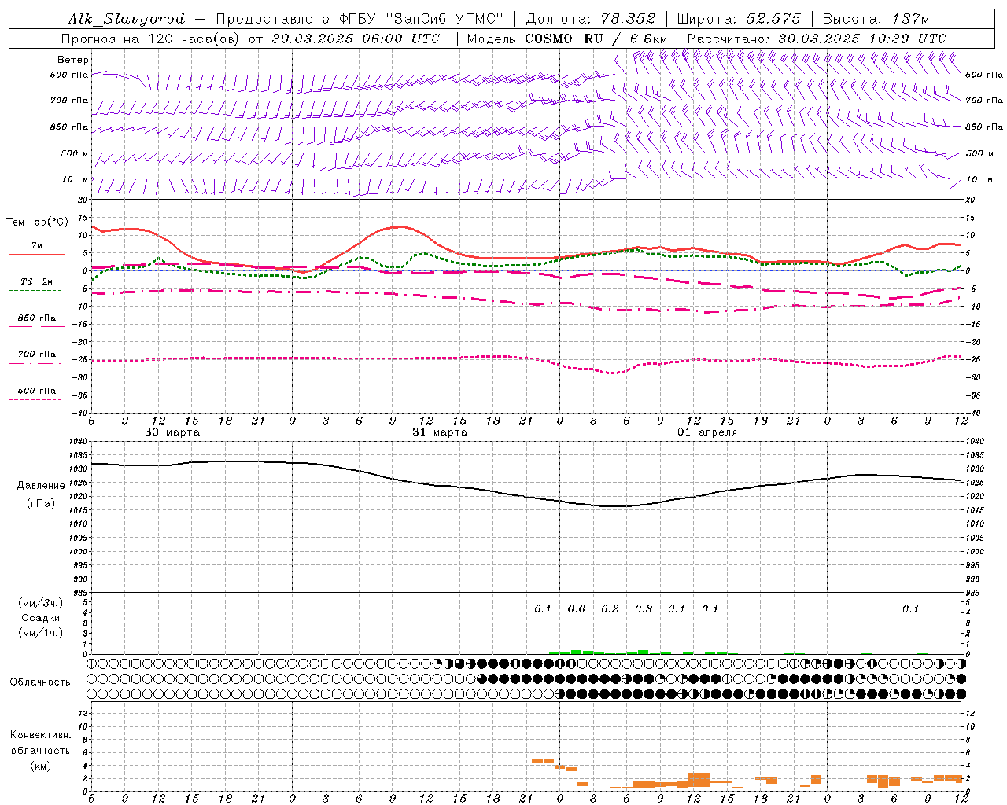
Task: Click the elevation label 'Высота: 137м'
Action: (876, 19)
